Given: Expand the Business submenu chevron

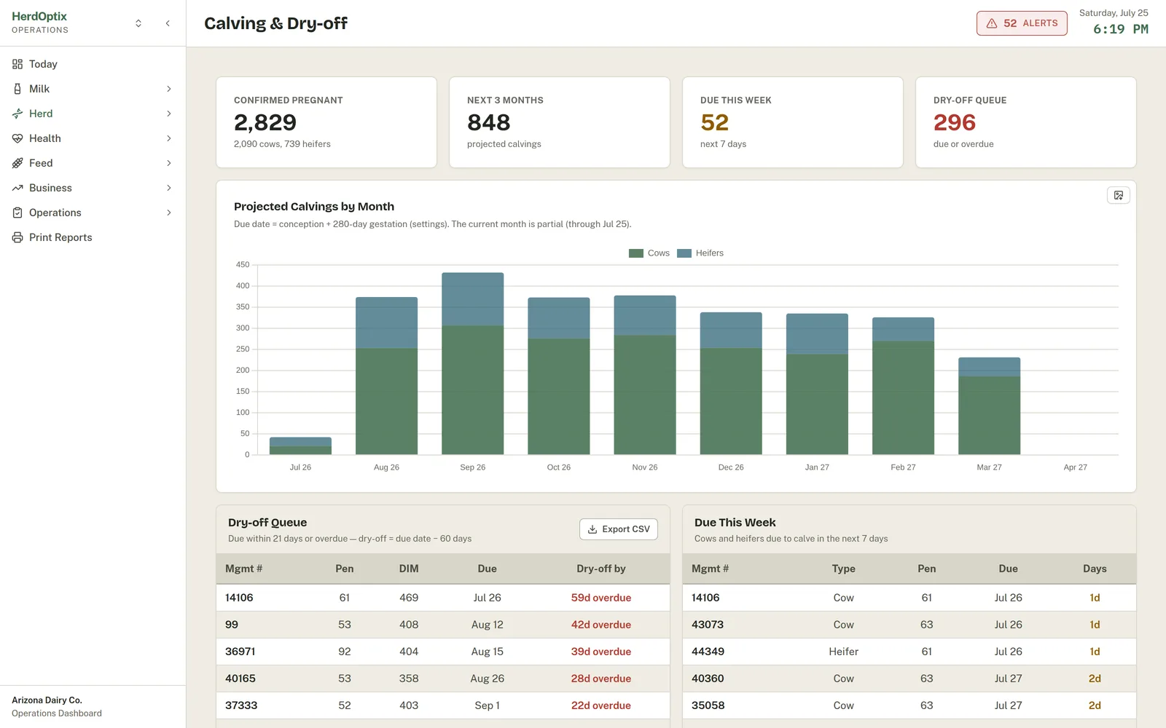Looking at the screenshot, I should [169, 188].
